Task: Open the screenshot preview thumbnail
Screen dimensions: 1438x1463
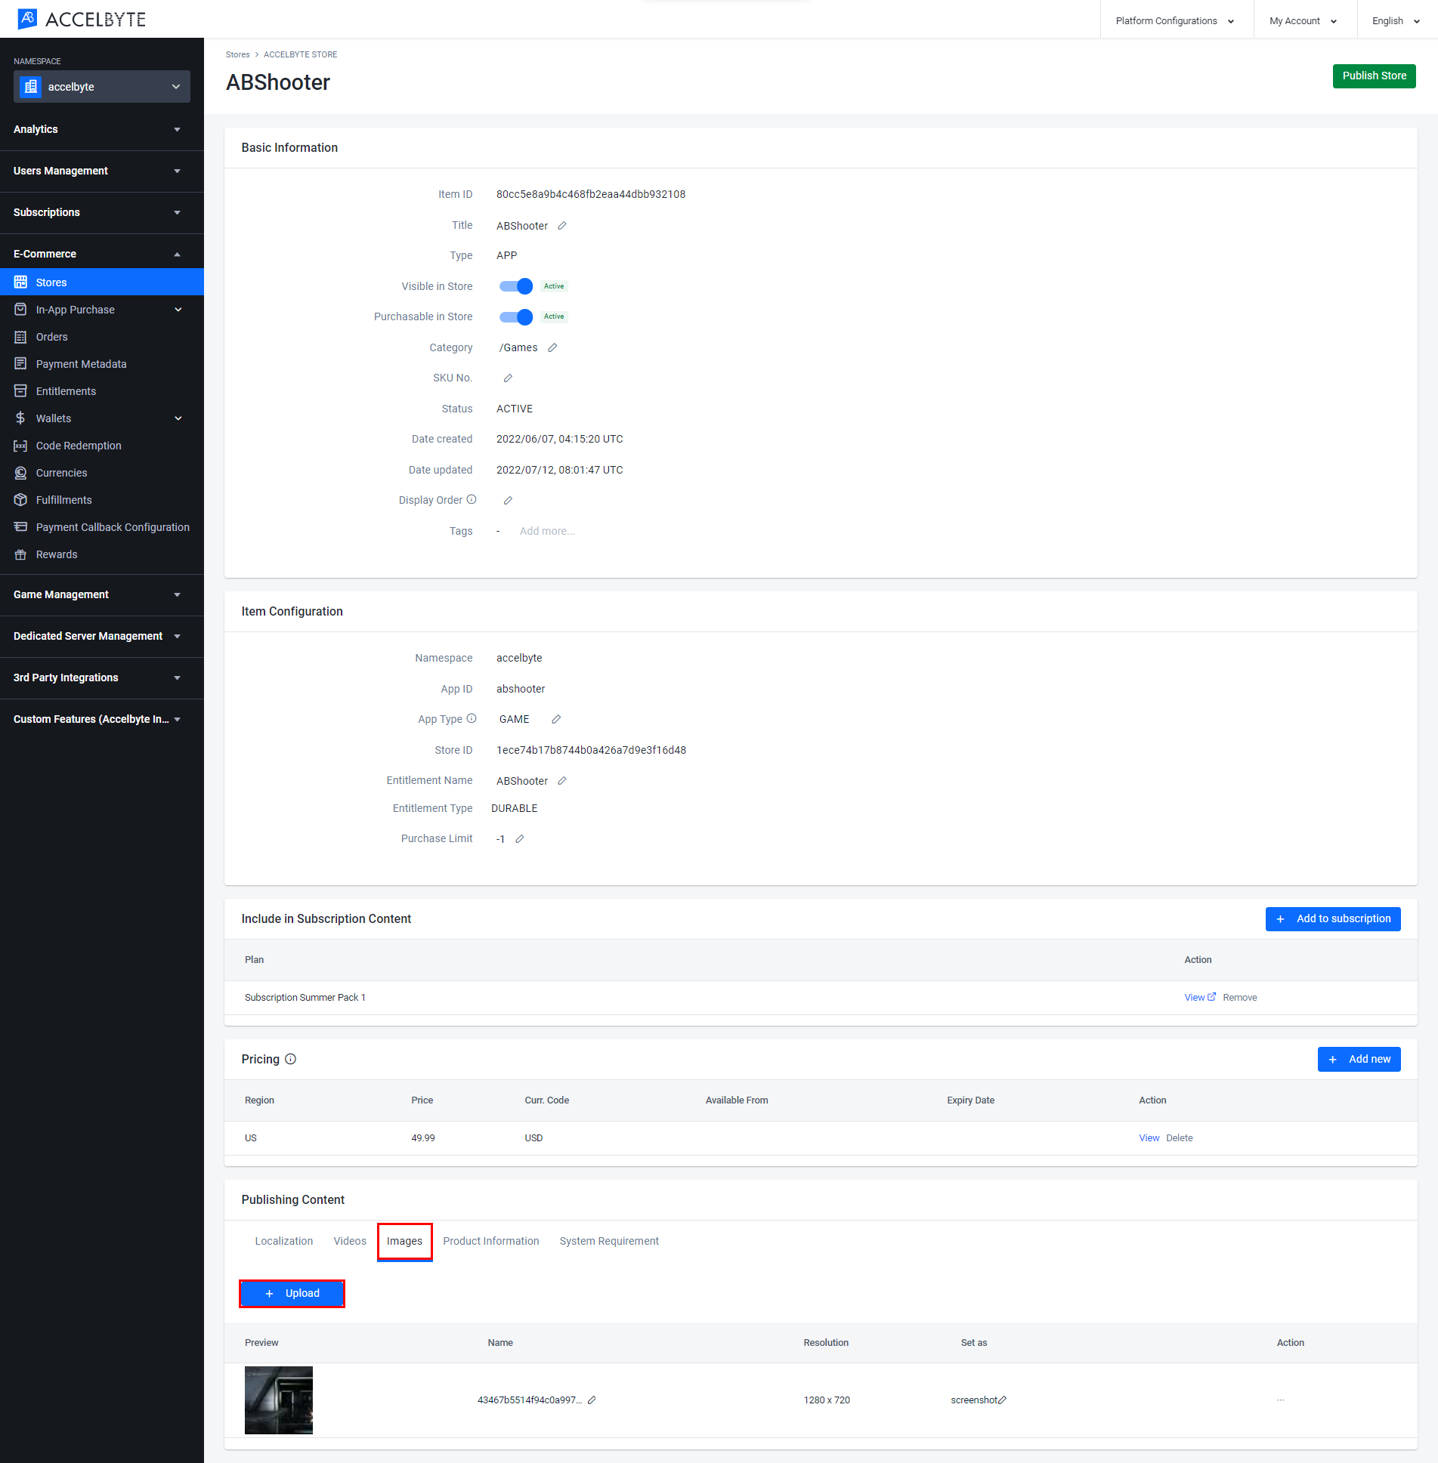Action: [279, 1400]
